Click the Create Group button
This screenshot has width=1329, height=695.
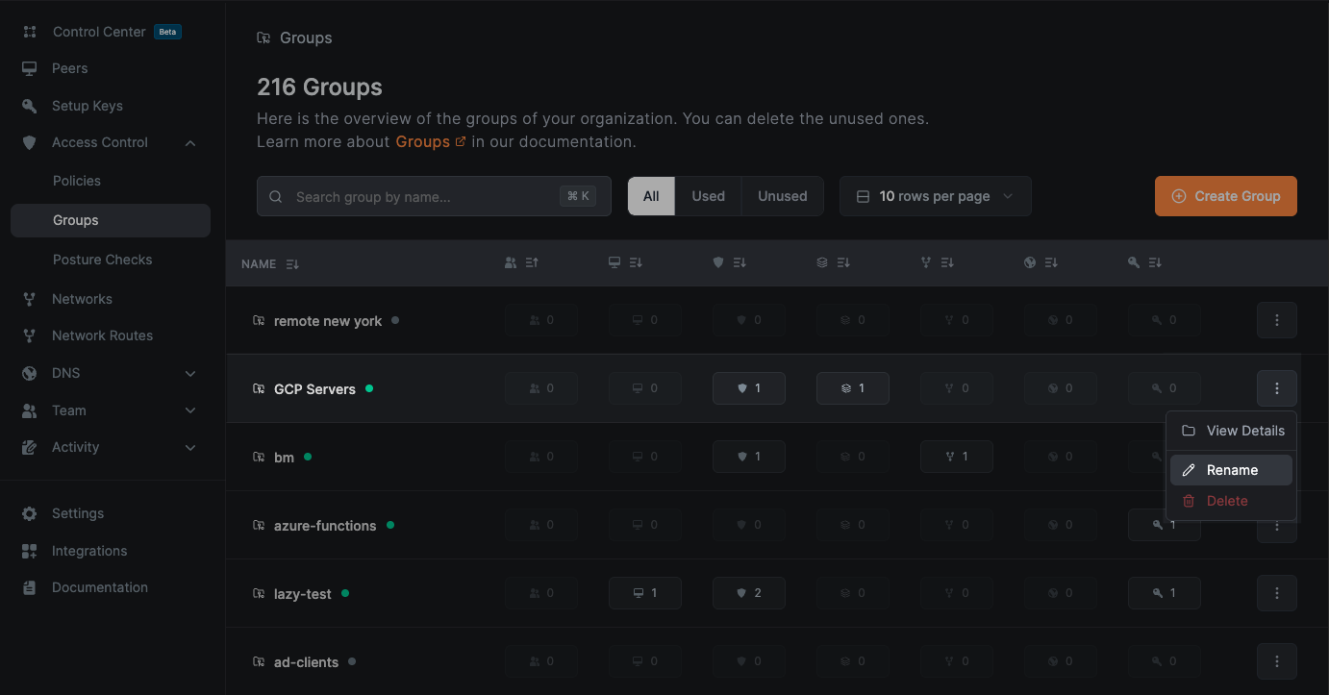point(1225,196)
